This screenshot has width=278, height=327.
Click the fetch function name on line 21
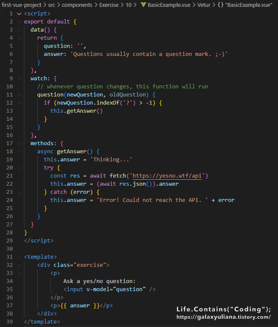point(118,176)
